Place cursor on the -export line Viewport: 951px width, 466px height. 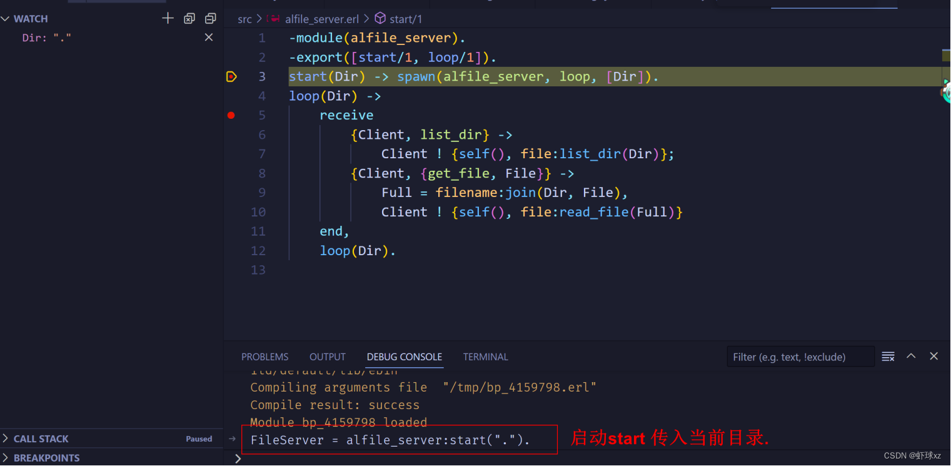(x=393, y=58)
